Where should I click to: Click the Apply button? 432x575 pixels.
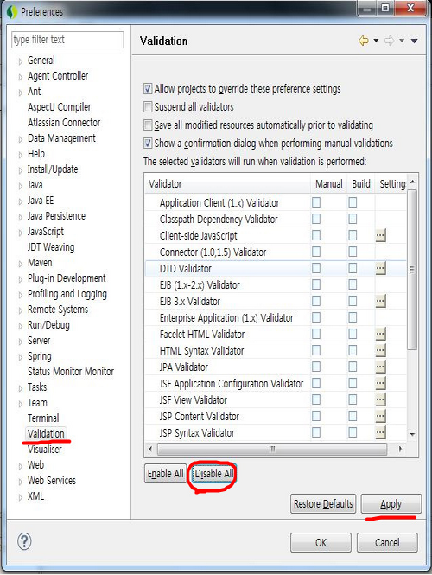pyautogui.click(x=391, y=503)
